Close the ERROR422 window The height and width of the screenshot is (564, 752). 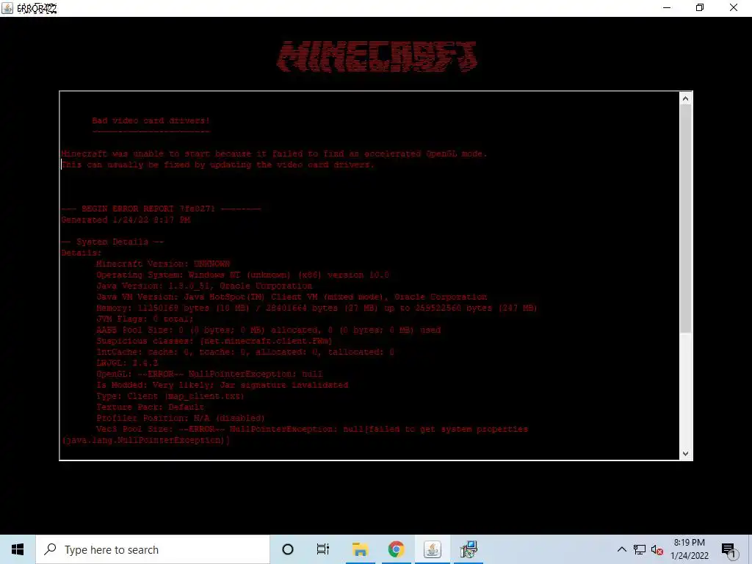coord(734,7)
